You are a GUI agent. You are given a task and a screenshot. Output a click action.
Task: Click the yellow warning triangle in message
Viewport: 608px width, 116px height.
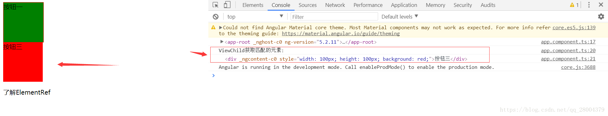pyautogui.click(x=213, y=28)
